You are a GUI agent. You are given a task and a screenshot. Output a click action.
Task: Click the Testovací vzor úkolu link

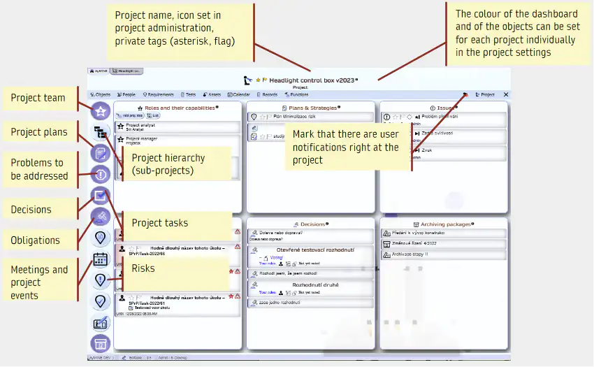[152, 308]
